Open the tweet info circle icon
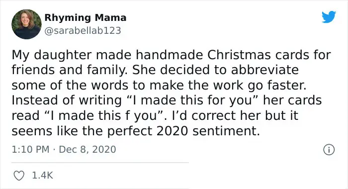Image resolution: width=348 pixels, height=189 pixels. (329, 150)
